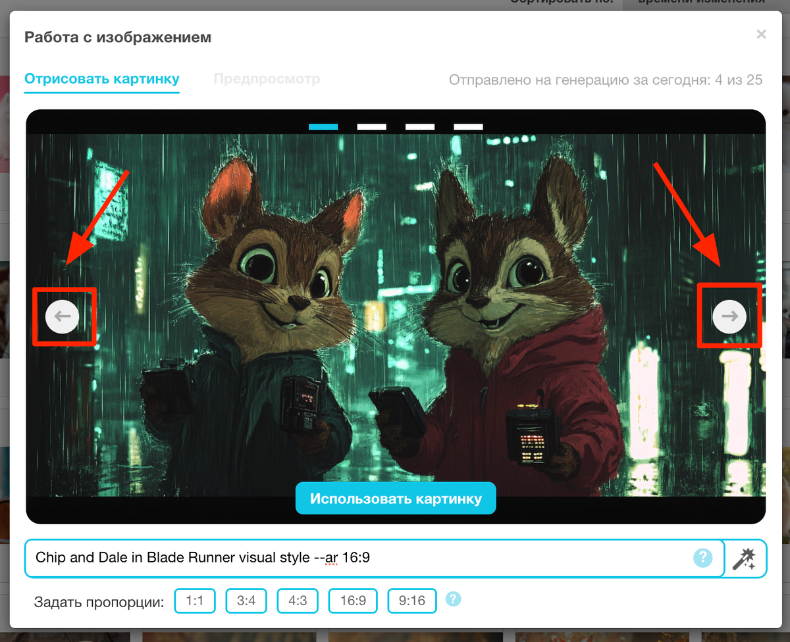
Task: Open the help icon inside the prompt field
Action: 702,558
